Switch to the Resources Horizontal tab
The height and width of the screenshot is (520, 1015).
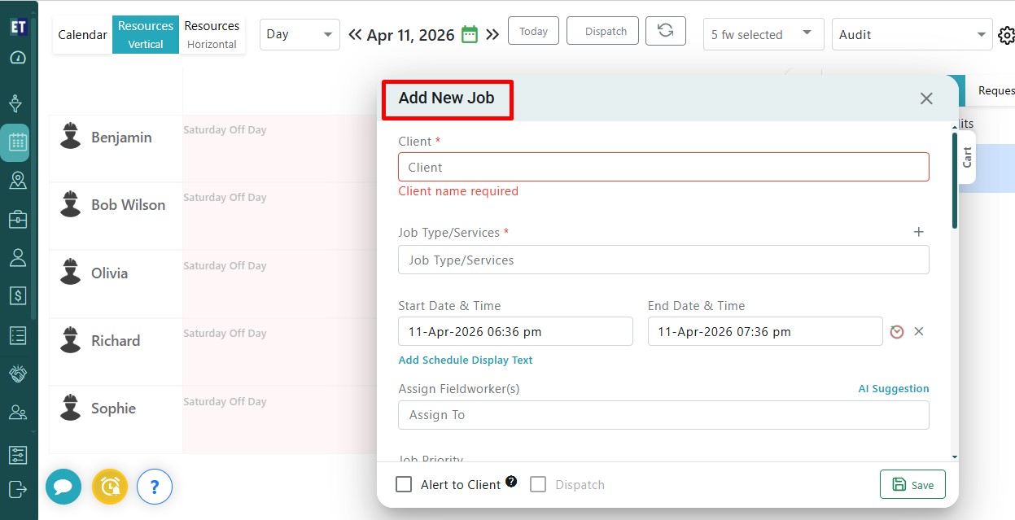(212, 34)
